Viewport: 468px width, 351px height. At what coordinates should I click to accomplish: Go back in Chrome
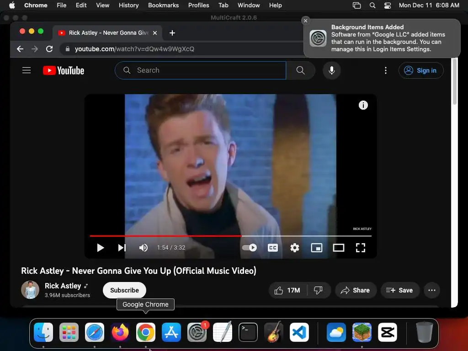tap(20, 49)
